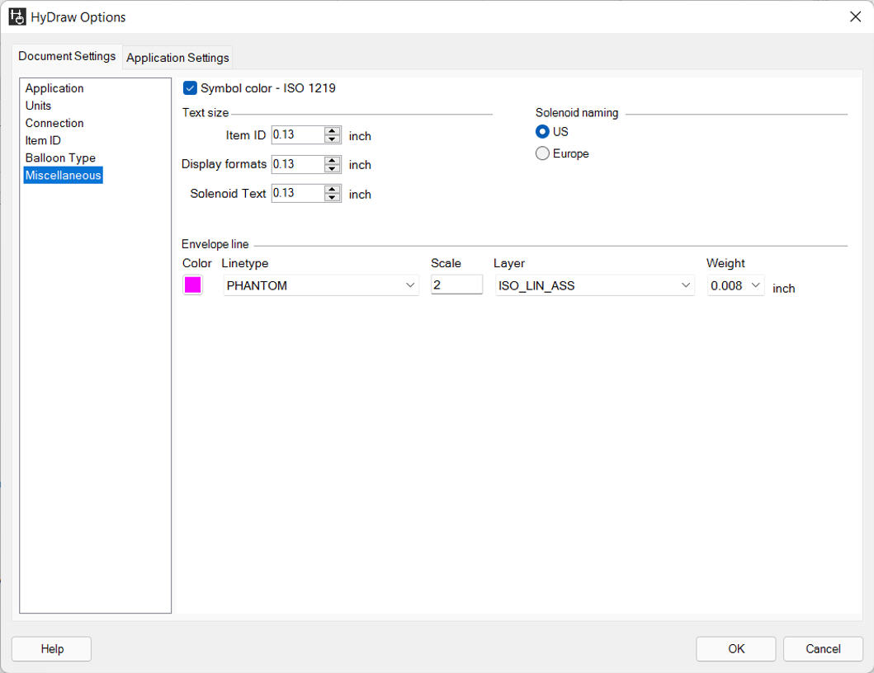Choose Units from the settings list
Viewport: 874px width, 673px height.
(38, 106)
